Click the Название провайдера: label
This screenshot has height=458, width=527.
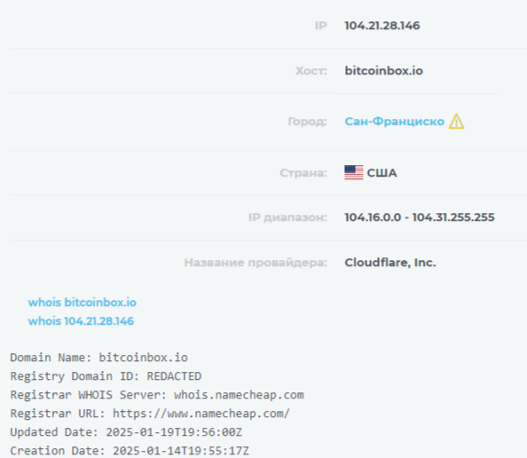(x=256, y=263)
